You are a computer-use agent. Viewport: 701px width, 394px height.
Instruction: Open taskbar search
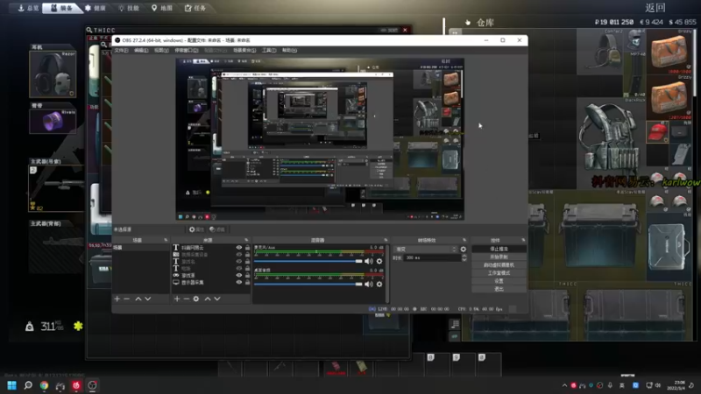tap(28, 385)
